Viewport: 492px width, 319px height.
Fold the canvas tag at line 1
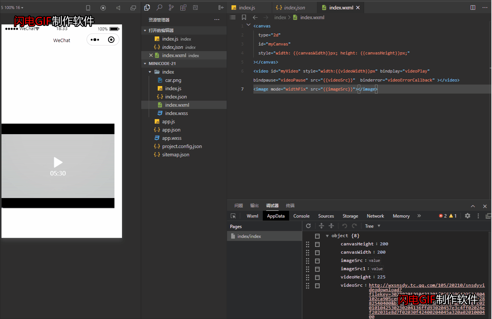point(248,25)
